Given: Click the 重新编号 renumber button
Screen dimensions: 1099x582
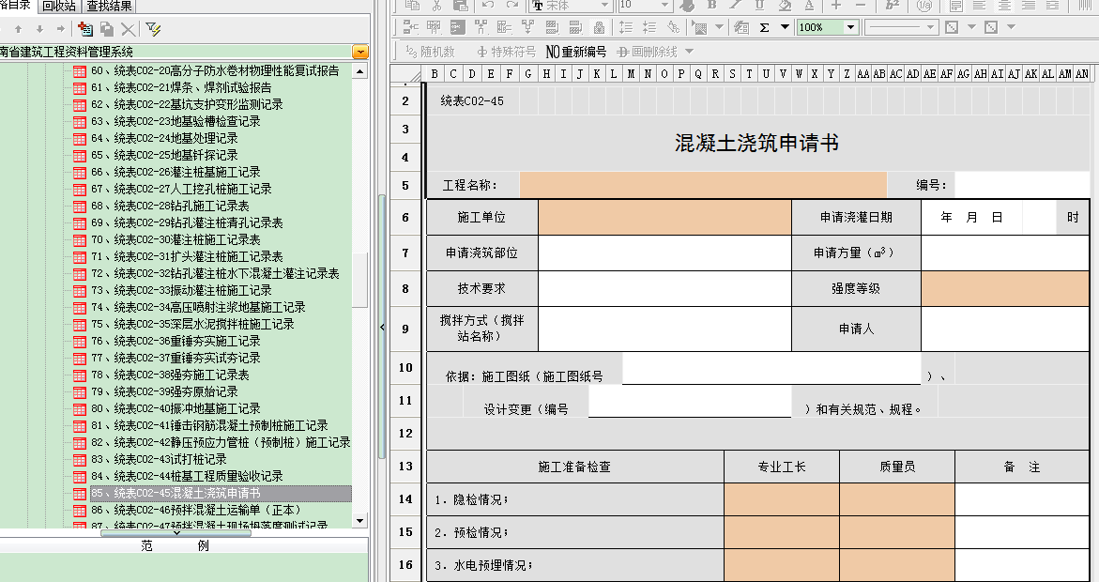Looking at the screenshot, I should pos(576,52).
